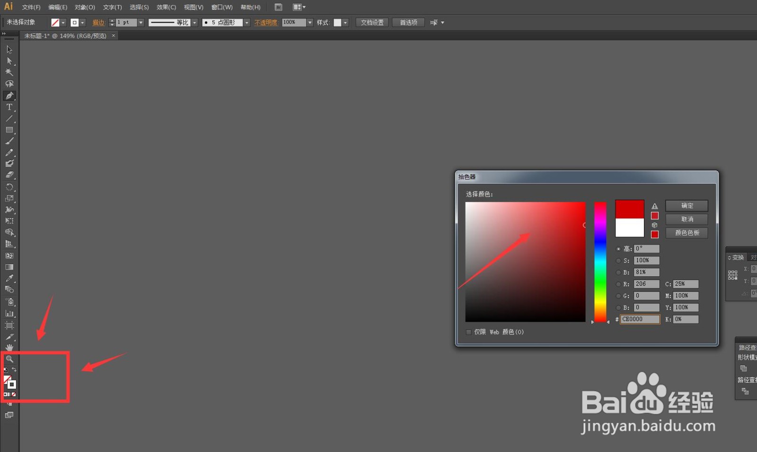Select the 高 (hue) radio button

(x=618, y=249)
